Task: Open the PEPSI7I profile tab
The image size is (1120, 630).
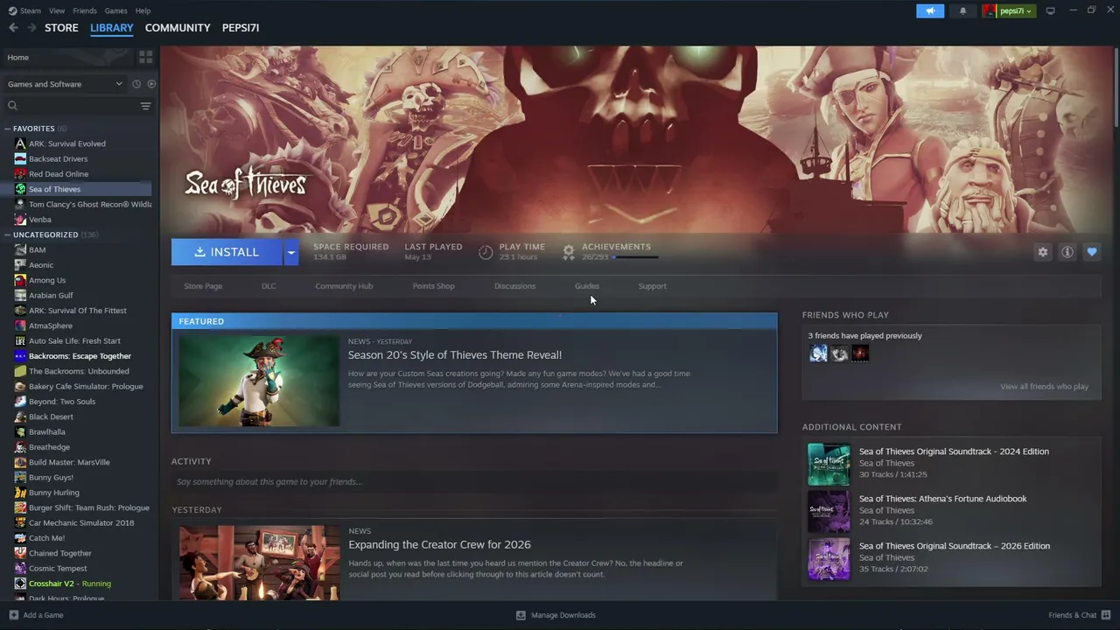Action: click(x=241, y=28)
